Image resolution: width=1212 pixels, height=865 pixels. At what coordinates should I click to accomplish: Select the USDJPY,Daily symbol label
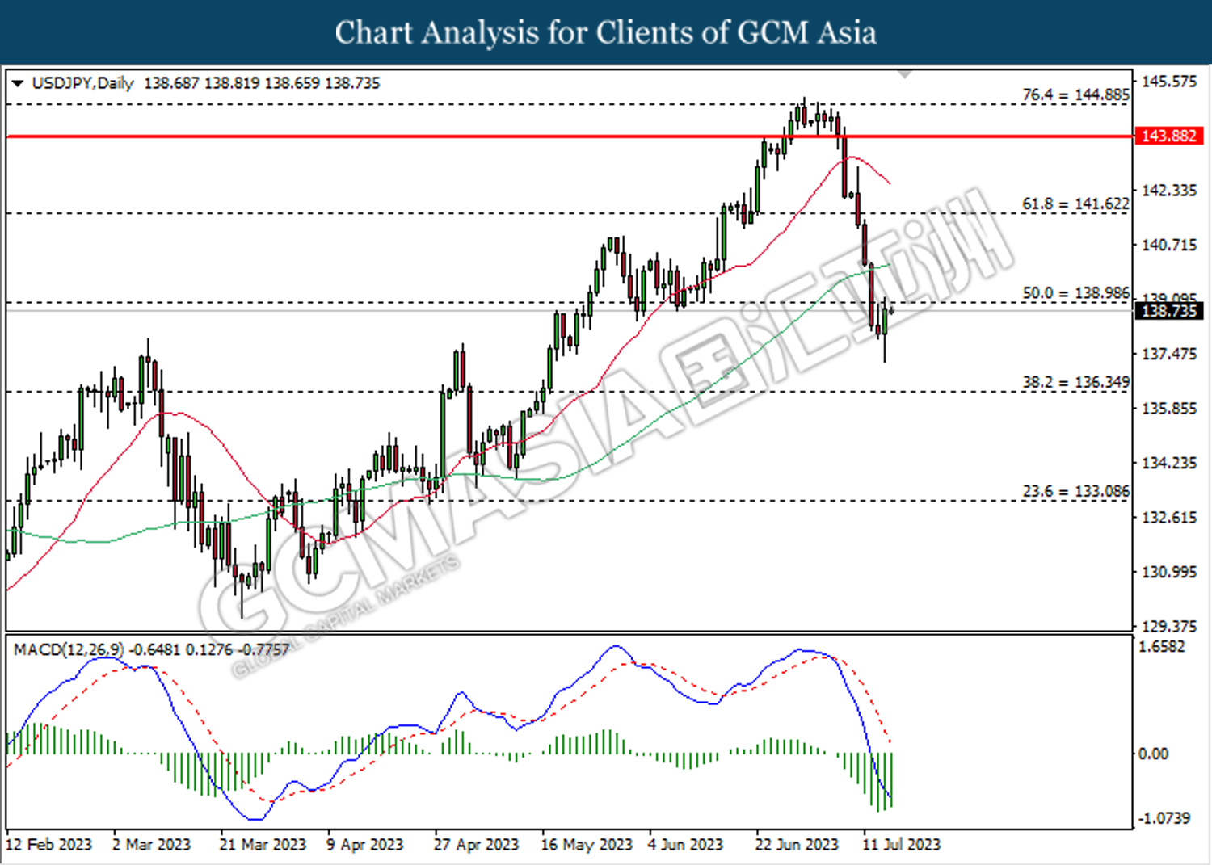tap(82, 83)
